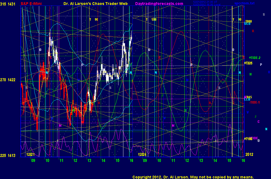
Task: Click the gray "S" planet letter in right margin
Action: tap(264, 15)
